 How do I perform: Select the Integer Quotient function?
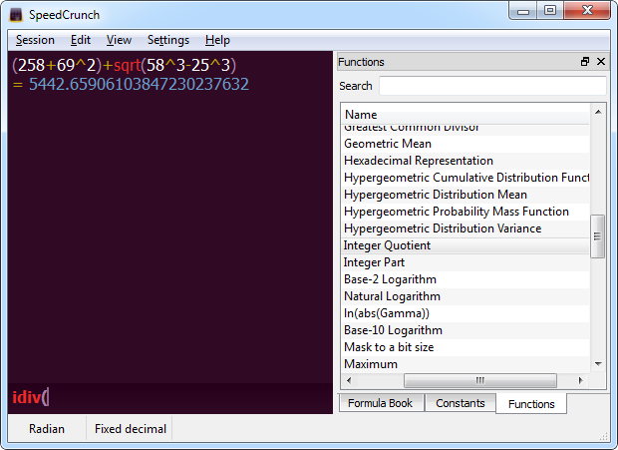(x=465, y=245)
